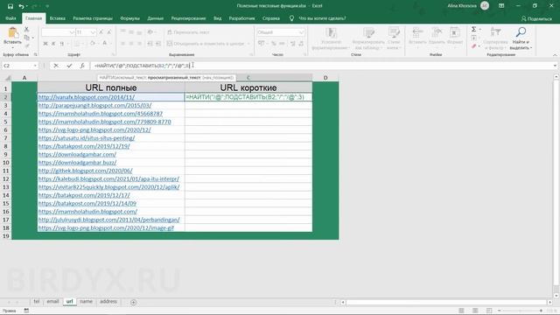The height and width of the screenshot is (315, 560).
Task: Click the Cut scissors icon
Action: 27,29
